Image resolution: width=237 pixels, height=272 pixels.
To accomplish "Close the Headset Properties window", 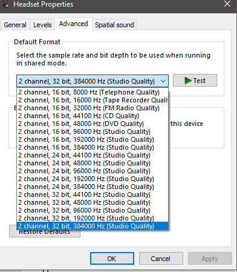I will 227,4.
